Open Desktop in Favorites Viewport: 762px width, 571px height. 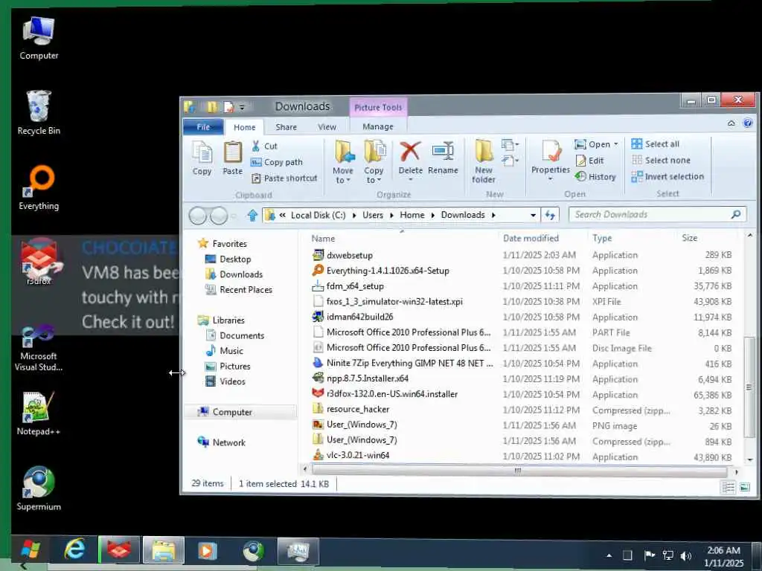(x=228, y=259)
